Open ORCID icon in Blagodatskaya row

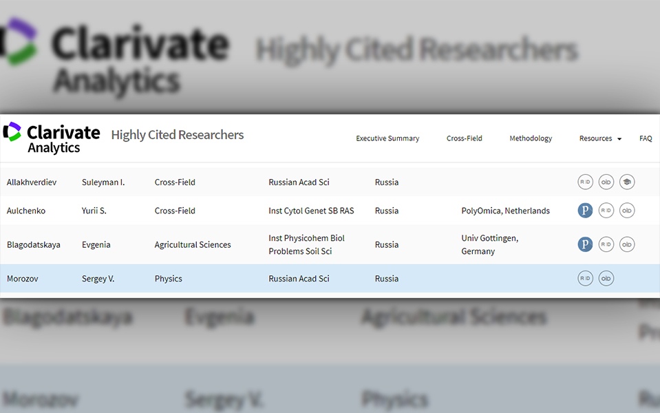coord(627,244)
